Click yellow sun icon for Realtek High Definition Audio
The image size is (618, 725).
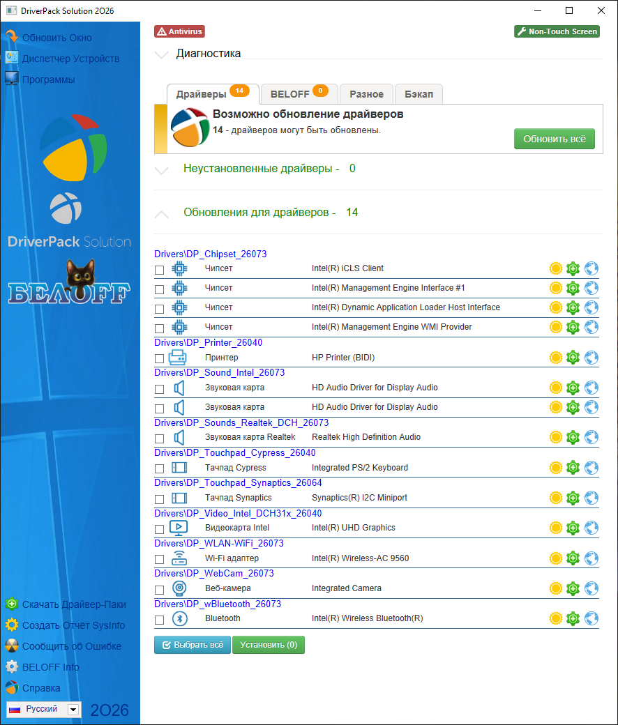click(x=555, y=437)
